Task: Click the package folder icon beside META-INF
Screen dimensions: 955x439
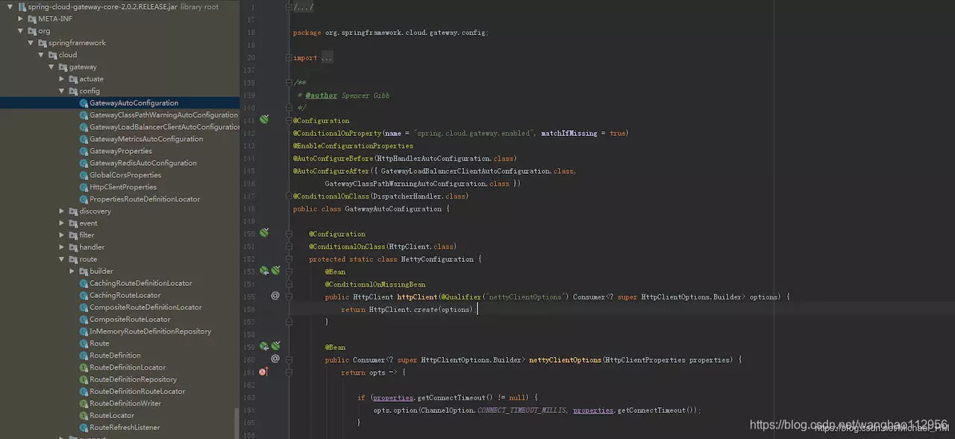Action: pos(31,19)
